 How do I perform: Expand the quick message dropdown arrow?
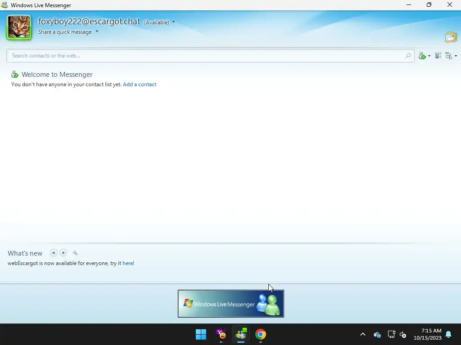[97, 31]
